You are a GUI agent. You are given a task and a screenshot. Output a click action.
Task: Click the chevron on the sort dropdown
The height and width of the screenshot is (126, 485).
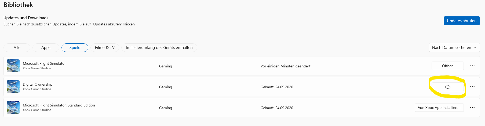click(475, 48)
